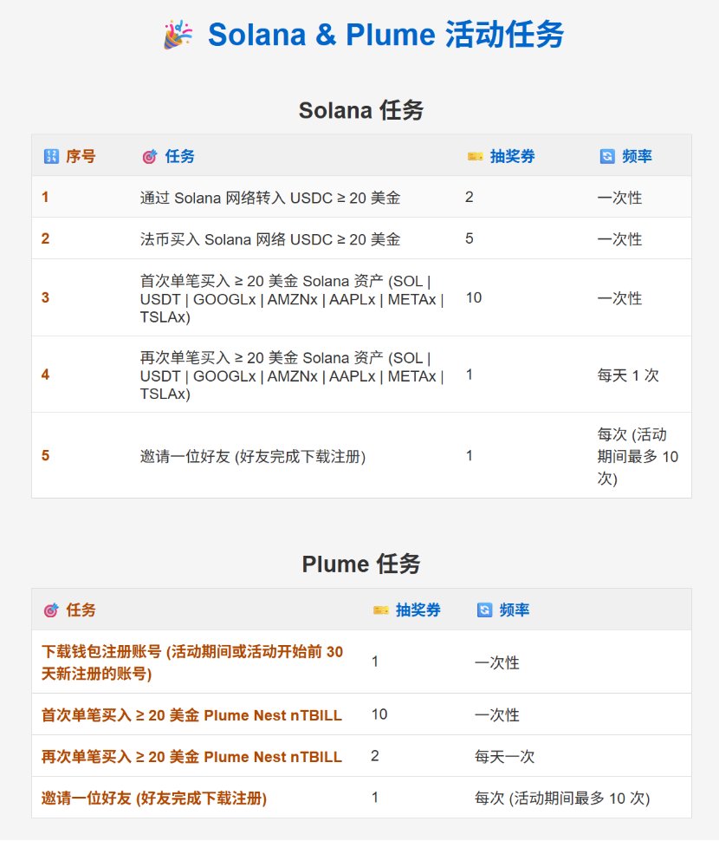Screen dimensions: 719x841
Task: Click the ticket icon in the Plume 抽奖券 header
Action: [380, 610]
